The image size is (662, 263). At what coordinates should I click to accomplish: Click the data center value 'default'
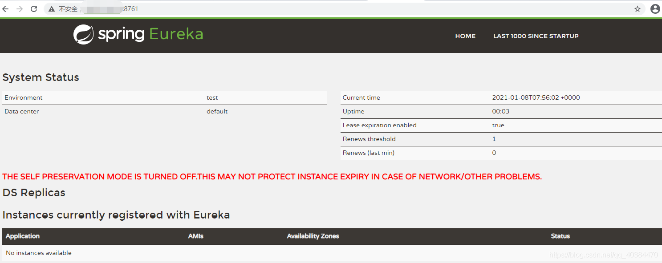217,111
